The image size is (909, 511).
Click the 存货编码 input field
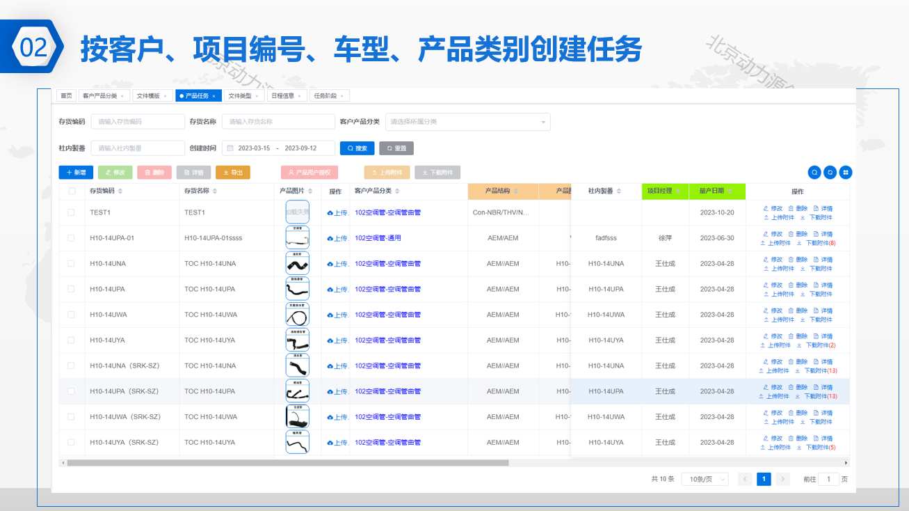(x=138, y=122)
